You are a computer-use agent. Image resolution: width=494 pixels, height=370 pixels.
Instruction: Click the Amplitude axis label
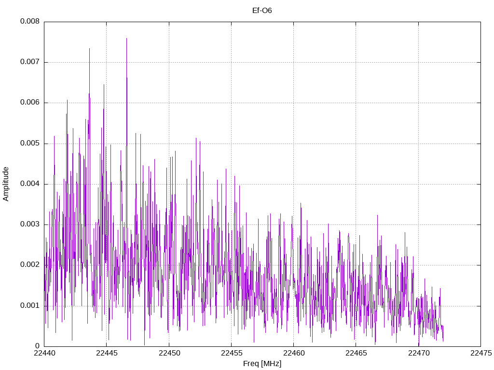pyautogui.click(x=6, y=184)
